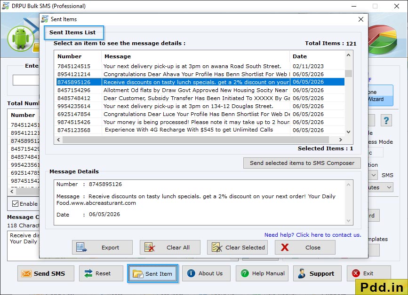
Task: Click message 'Experience With 4G Recharge'
Action: point(189,130)
